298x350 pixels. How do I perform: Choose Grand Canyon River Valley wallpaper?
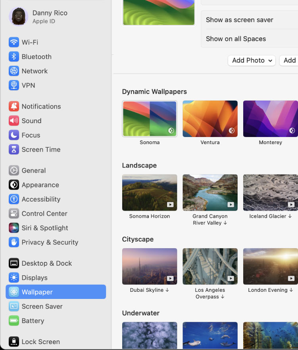click(210, 193)
